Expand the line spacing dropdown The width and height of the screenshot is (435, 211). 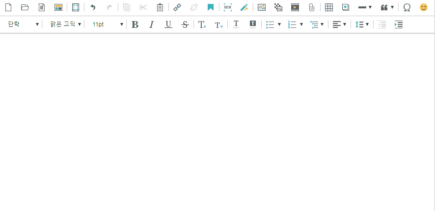pos(362,24)
